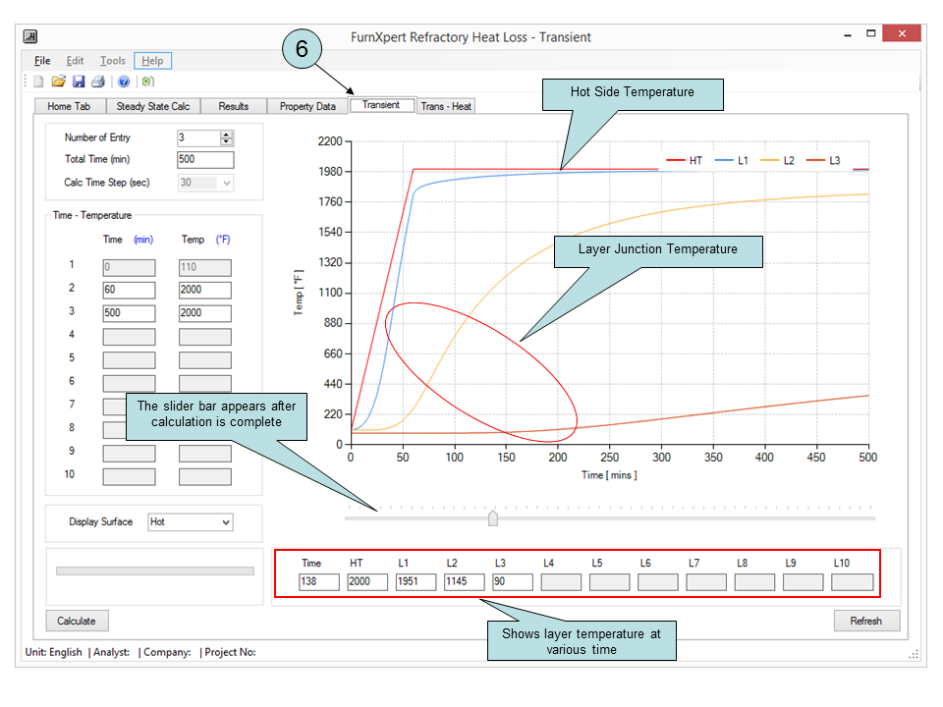
Task: Click row 3 Time field showing 500
Action: (129, 313)
